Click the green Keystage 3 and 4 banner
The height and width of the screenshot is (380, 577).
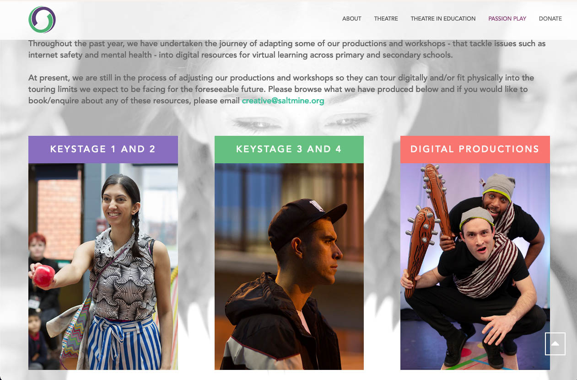pos(289,149)
